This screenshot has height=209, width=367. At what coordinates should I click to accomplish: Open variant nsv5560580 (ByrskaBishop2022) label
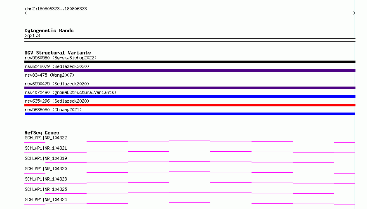coord(61,58)
